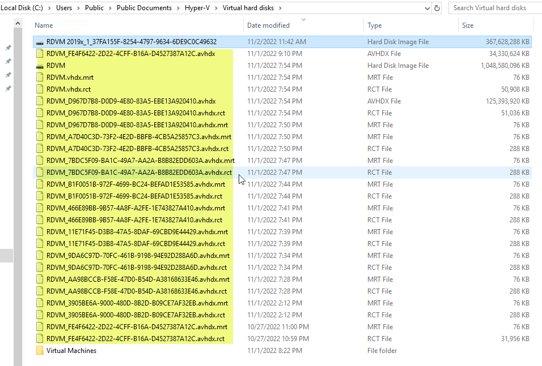Select RDVM.vhdx.rct file name
Viewport: 542px width, 366px height.
coord(69,89)
